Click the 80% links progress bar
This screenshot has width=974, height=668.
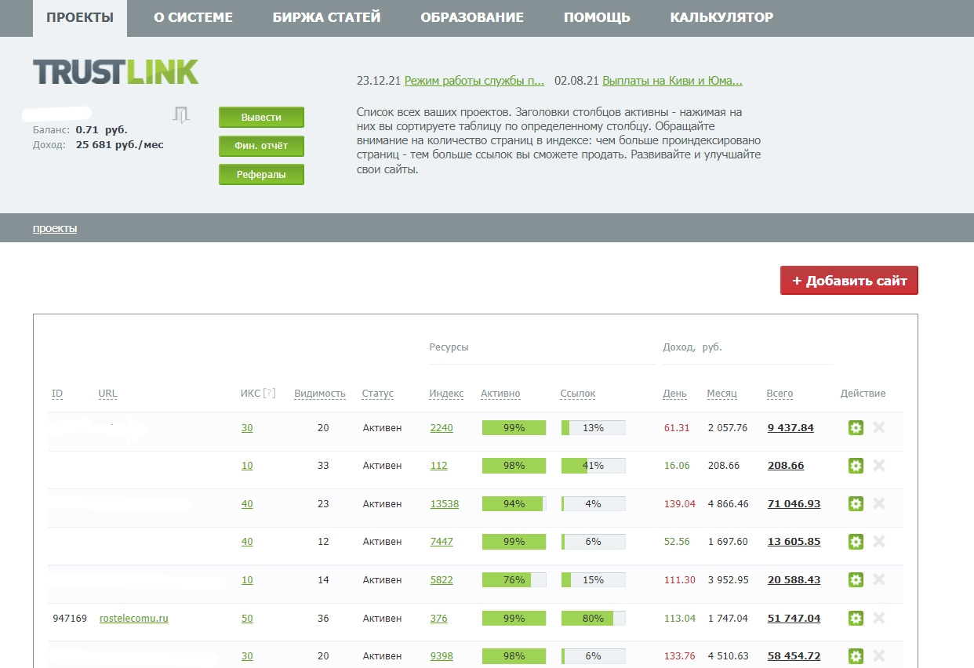(x=593, y=618)
